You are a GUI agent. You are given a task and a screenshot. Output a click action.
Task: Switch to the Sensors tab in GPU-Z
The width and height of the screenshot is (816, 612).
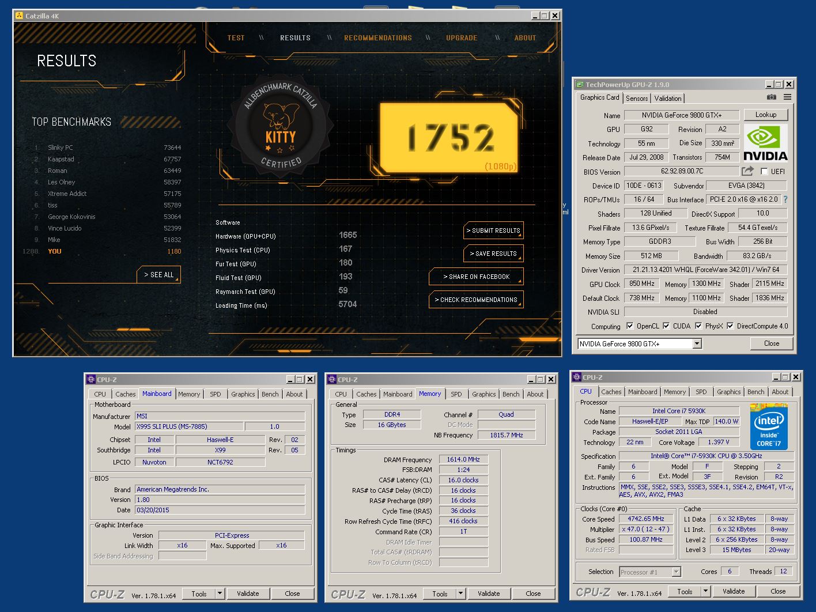637,99
